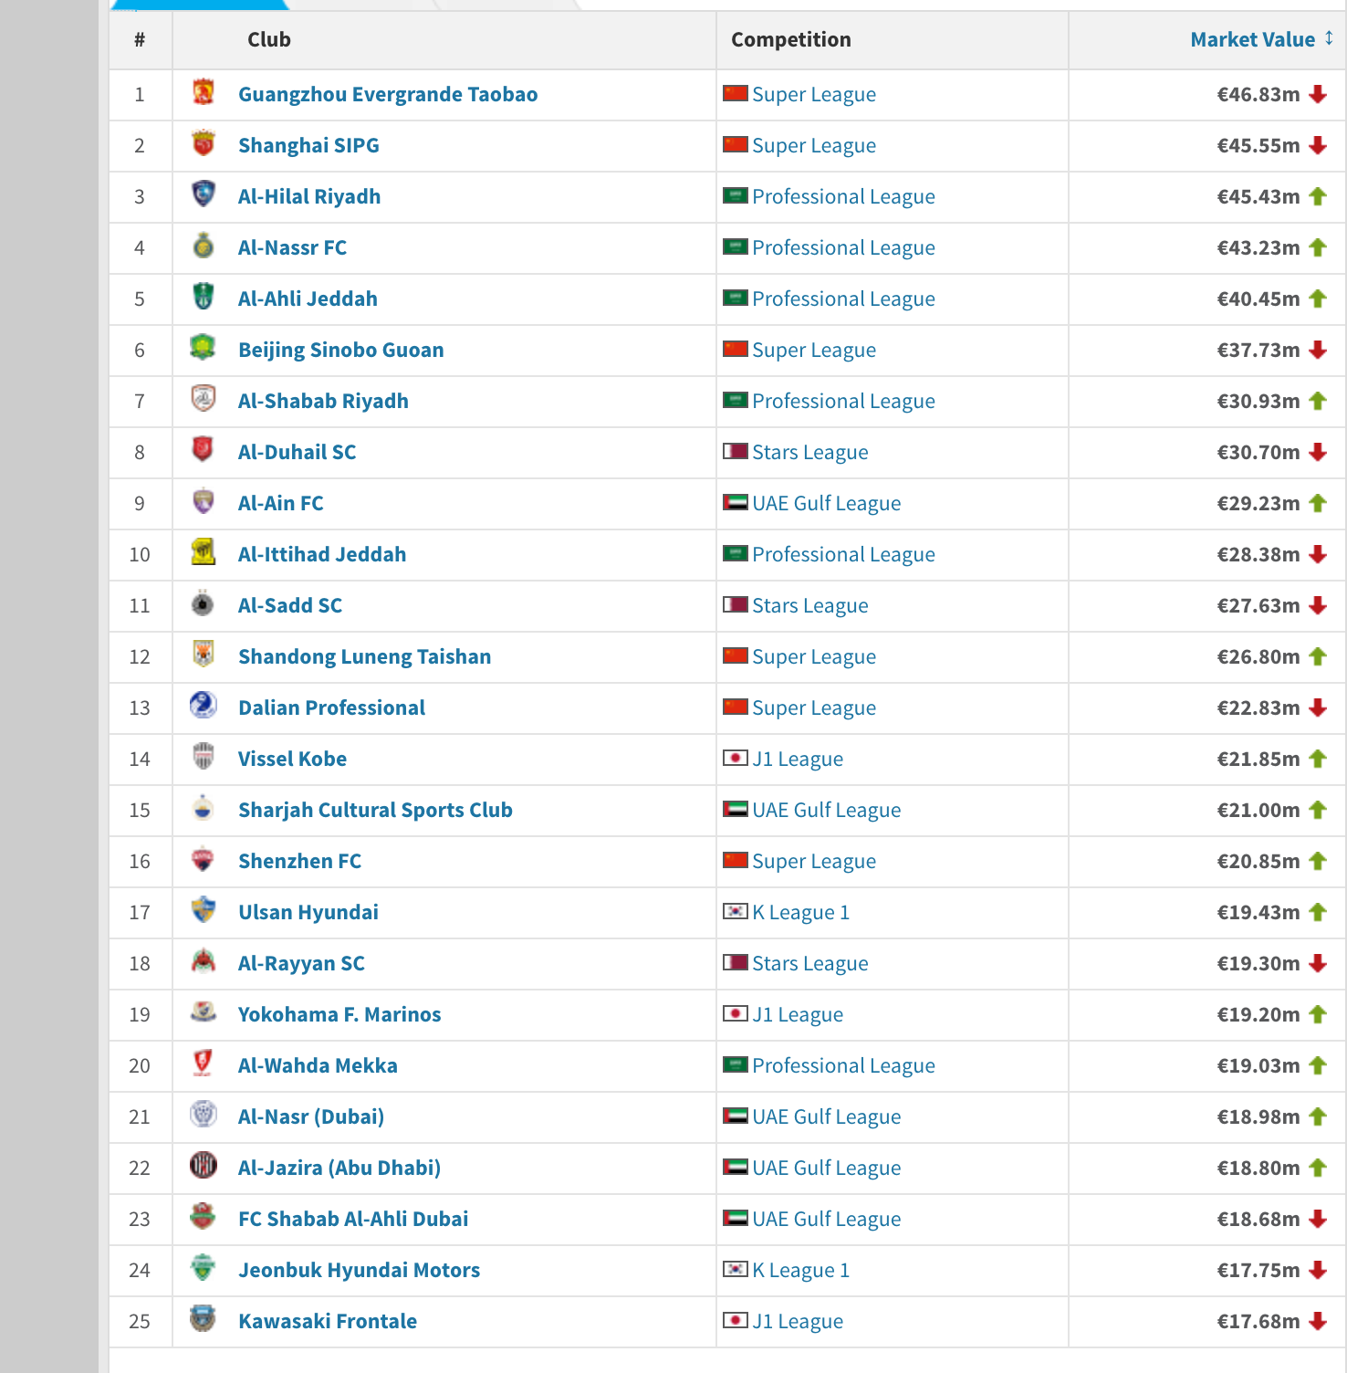Open K League 1 link in Jeonbuk row
The height and width of the screenshot is (1373, 1347).
coord(801,1270)
